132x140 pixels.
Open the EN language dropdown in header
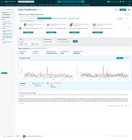click(x=126, y=2)
